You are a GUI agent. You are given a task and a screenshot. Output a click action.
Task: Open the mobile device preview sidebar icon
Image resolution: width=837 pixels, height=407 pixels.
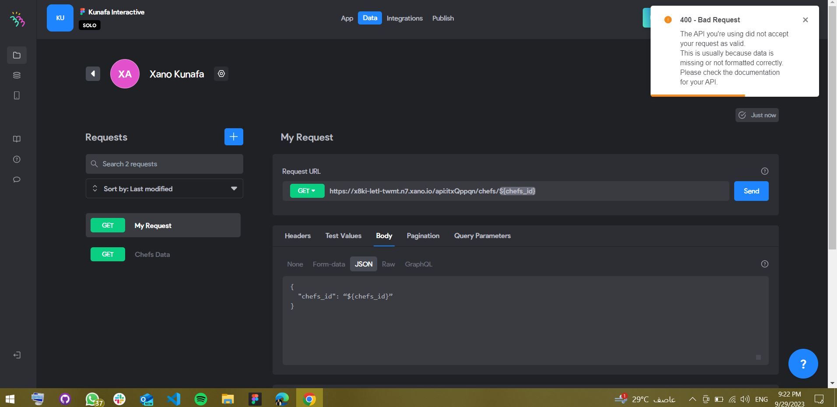tap(17, 95)
